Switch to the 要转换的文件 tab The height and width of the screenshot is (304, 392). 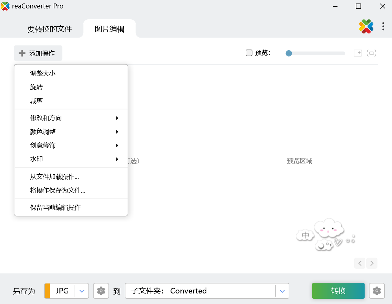coord(50,29)
